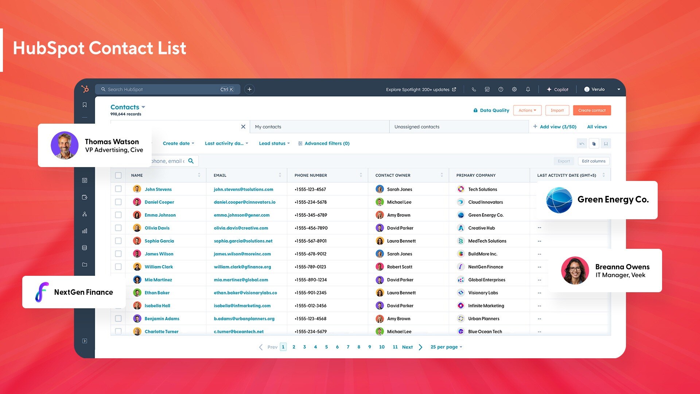Toggle the select-all checkbox in table header
Viewport: 700px width, 394px height.
click(118, 175)
